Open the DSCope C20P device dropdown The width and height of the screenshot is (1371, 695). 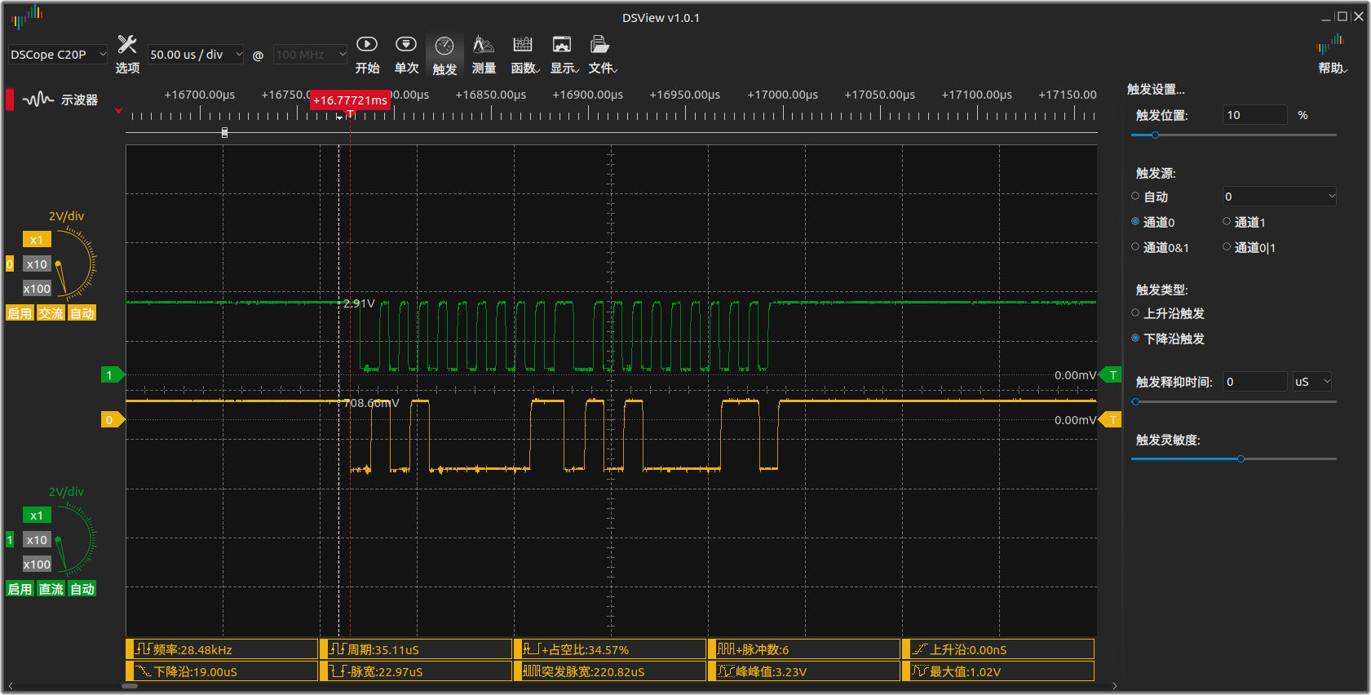click(x=58, y=55)
